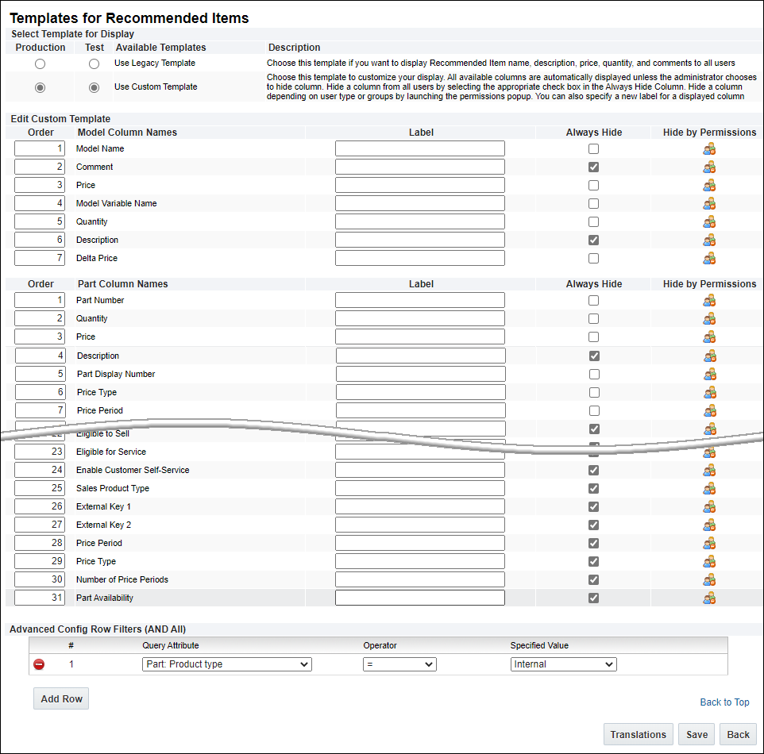Open permissions popup for Model Name row
Screen dimensions: 764x754
(709, 148)
